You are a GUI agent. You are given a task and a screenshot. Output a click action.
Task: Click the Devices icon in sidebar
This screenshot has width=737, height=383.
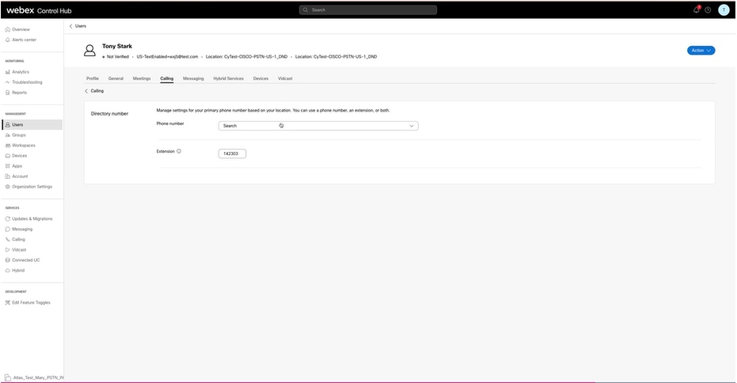click(x=8, y=156)
